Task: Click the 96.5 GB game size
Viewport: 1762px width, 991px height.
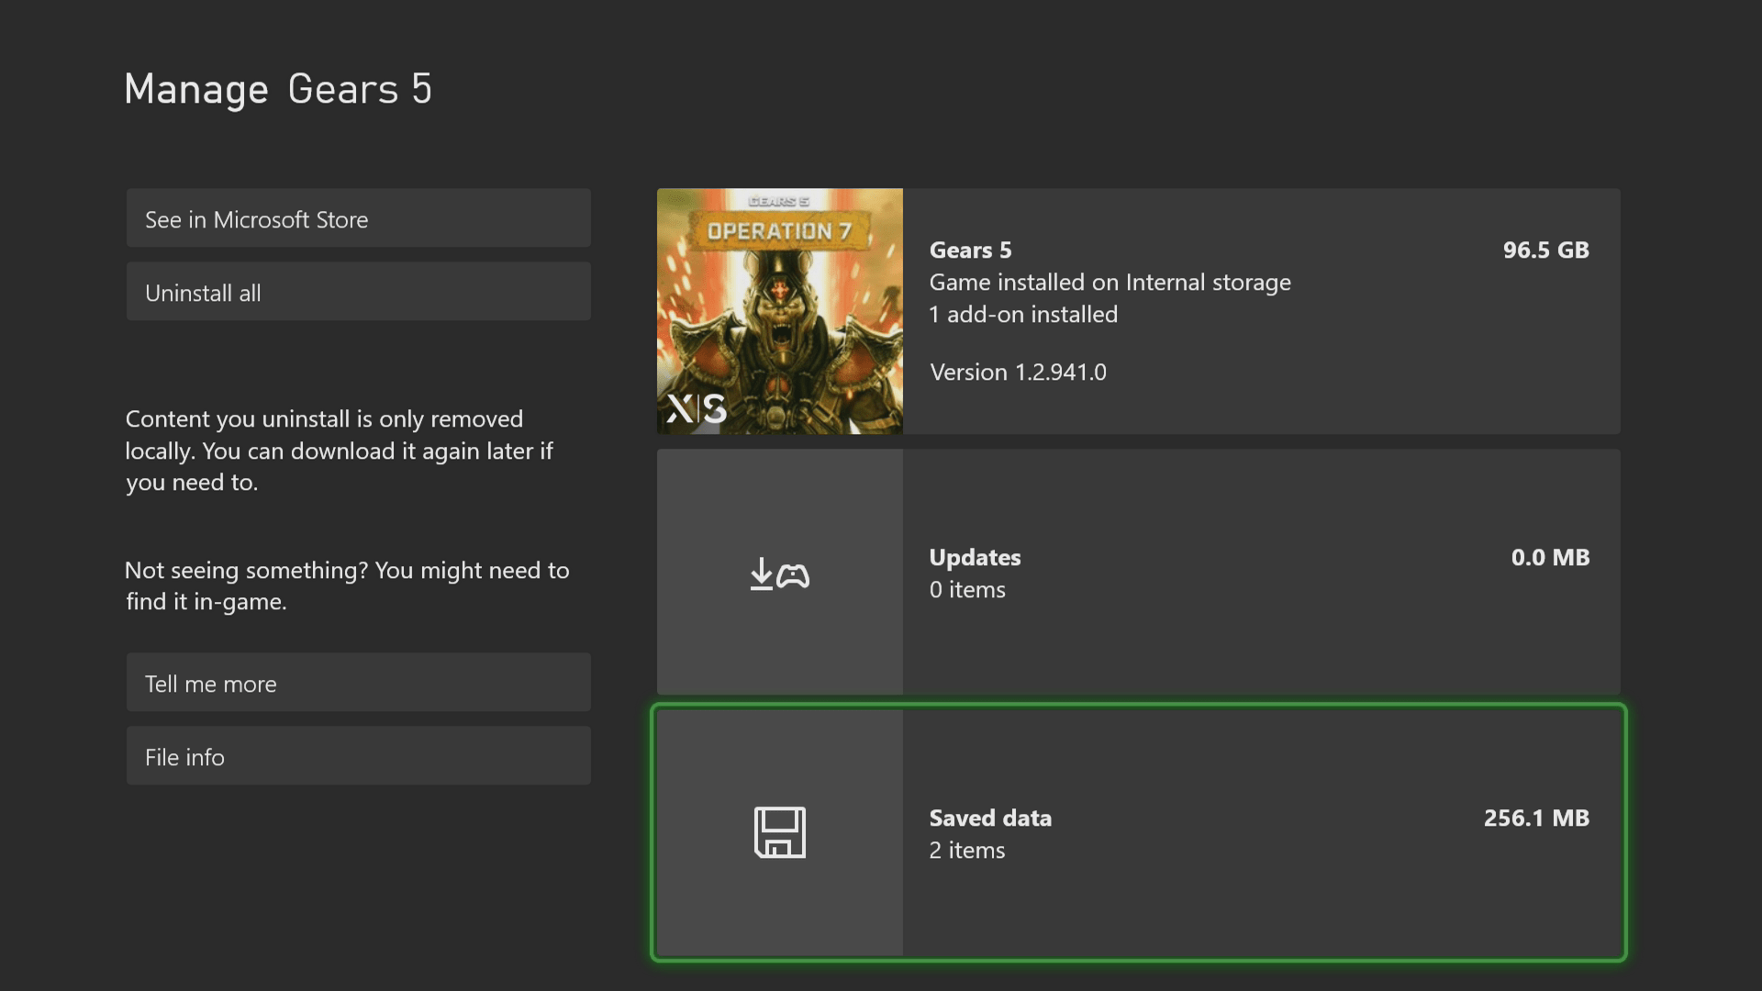Action: pyautogui.click(x=1545, y=250)
